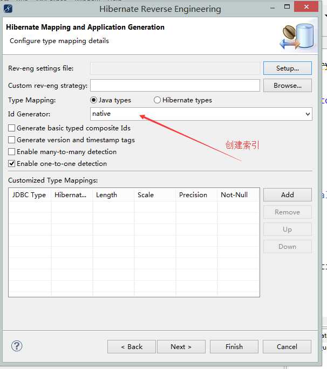Close the dialog with the red X
327x369 pixels.
(306, 6)
